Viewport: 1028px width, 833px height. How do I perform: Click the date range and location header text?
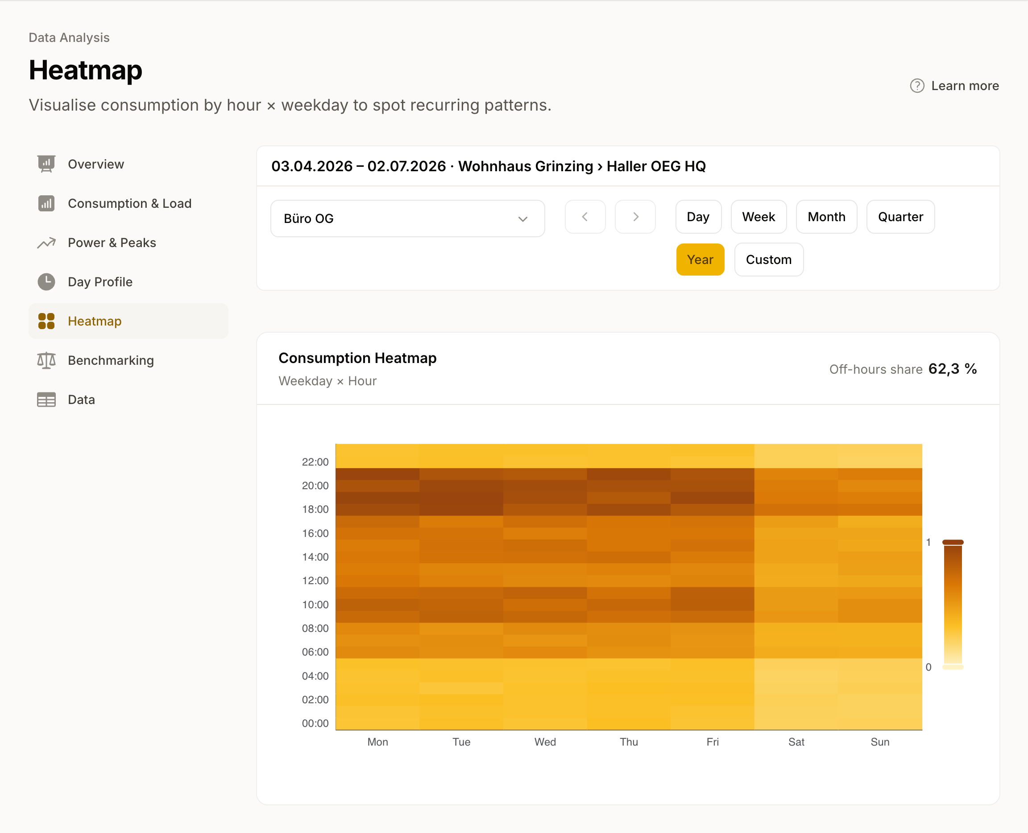[x=488, y=166]
